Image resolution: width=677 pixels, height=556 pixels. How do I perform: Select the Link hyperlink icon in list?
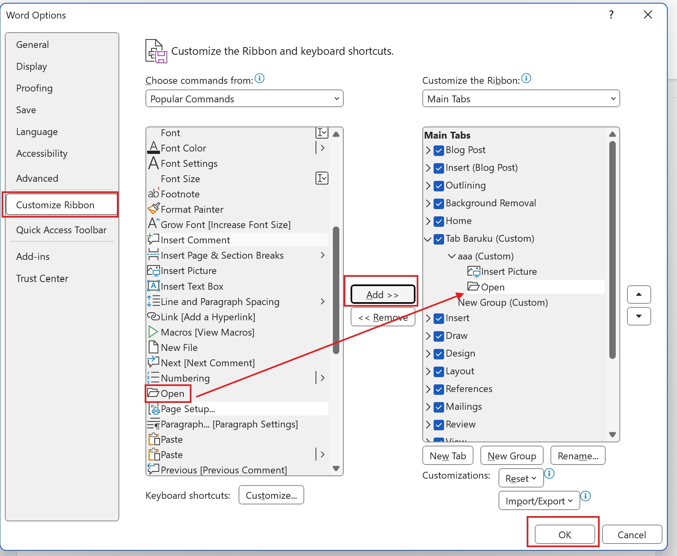pyautogui.click(x=154, y=317)
